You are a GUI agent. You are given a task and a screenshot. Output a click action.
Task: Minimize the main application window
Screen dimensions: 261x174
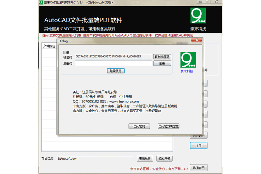pyautogui.click(x=201, y=2)
